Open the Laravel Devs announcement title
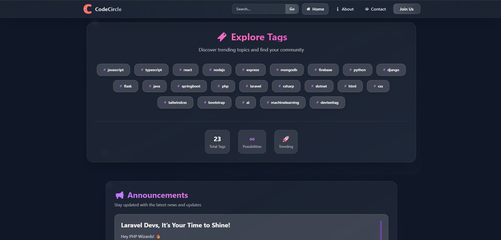Image resolution: width=501 pixels, height=240 pixels. point(175,225)
